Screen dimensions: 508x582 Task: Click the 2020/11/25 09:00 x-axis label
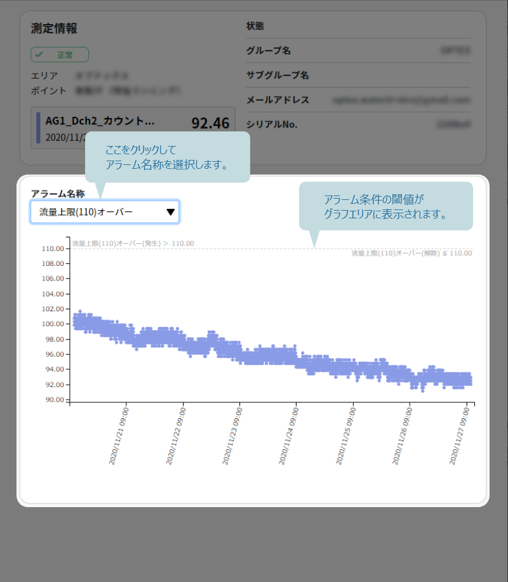click(x=345, y=436)
